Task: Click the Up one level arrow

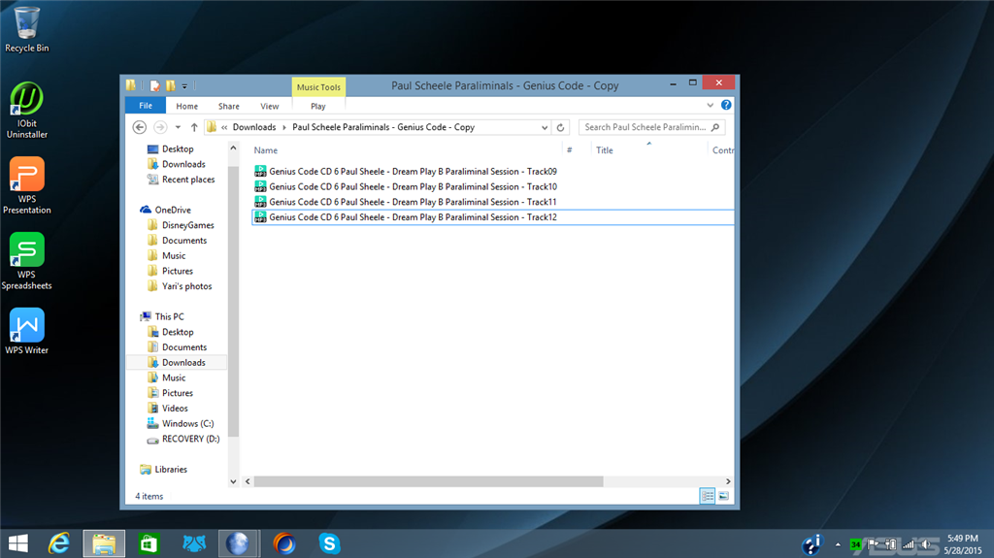Action: pos(194,127)
